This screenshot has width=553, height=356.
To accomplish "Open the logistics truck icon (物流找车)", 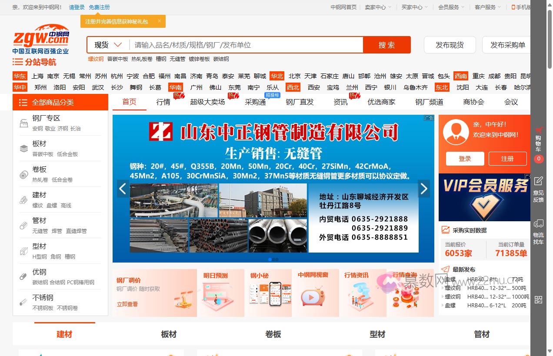I will click(539, 223).
